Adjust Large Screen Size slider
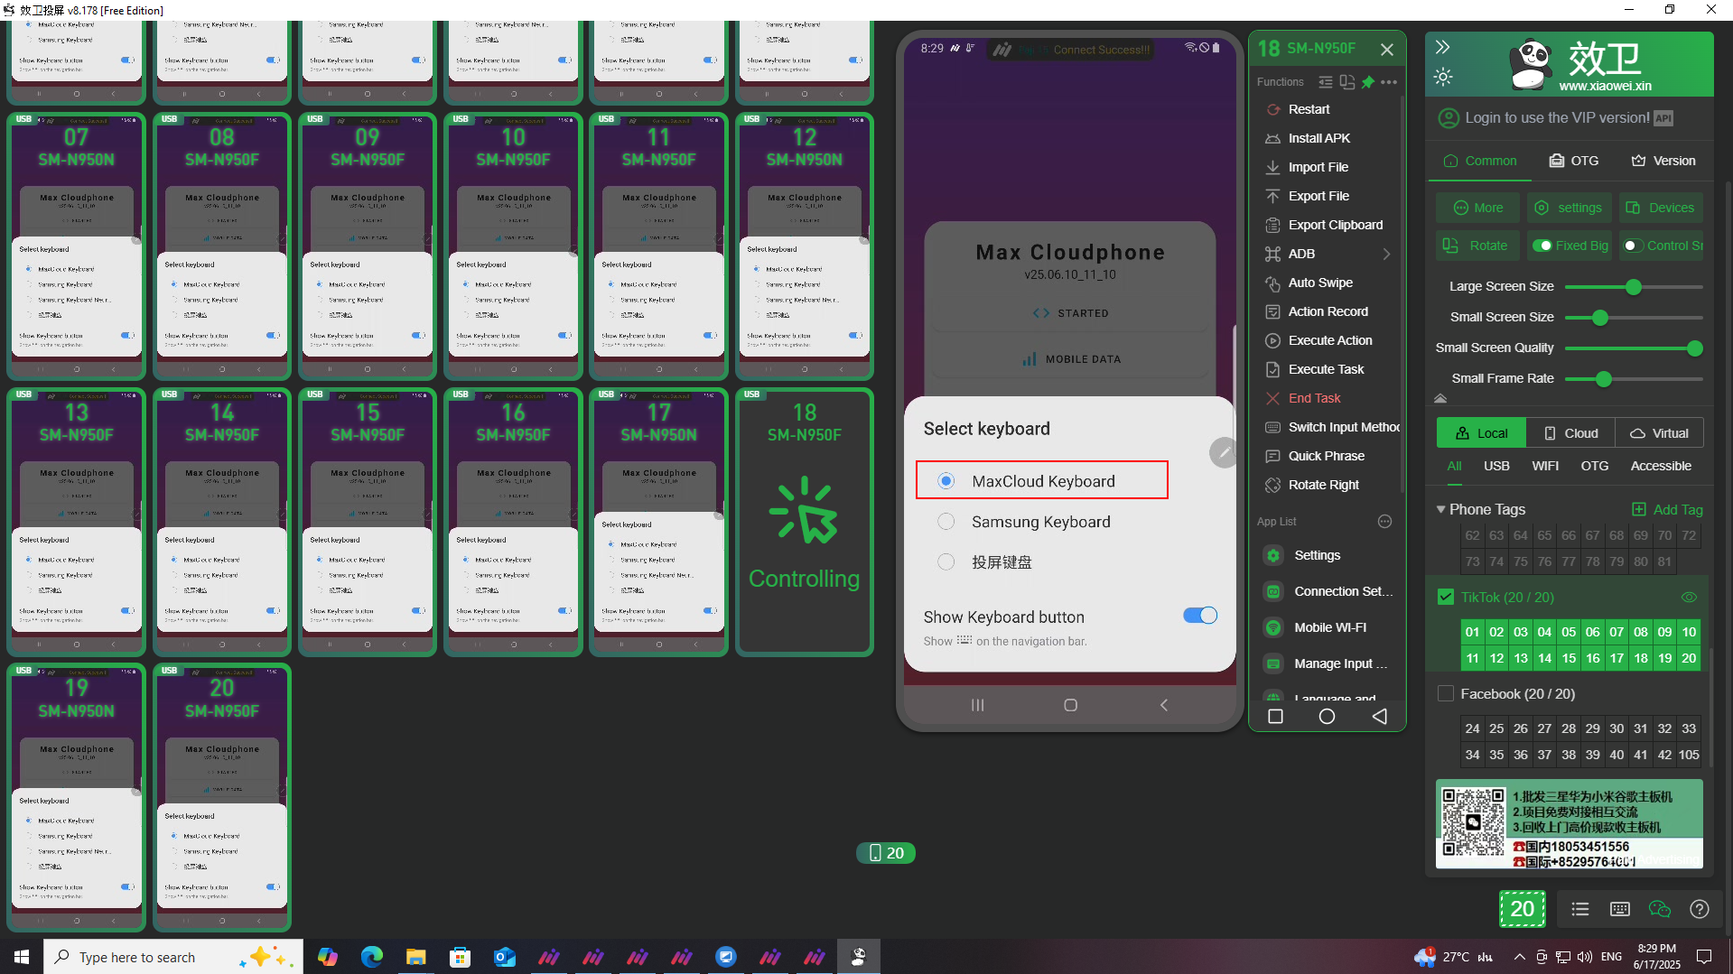The height and width of the screenshot is (974, 1733). pyautogui.click(x=1633, y=287)
